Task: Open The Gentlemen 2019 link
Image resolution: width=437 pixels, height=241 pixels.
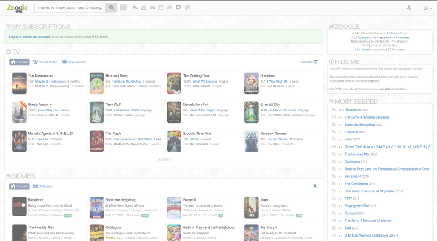Action: pos(360,184)
